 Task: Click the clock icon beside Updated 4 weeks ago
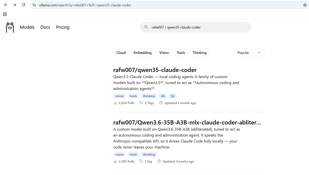pyautogui.click(x=159, y=161)
